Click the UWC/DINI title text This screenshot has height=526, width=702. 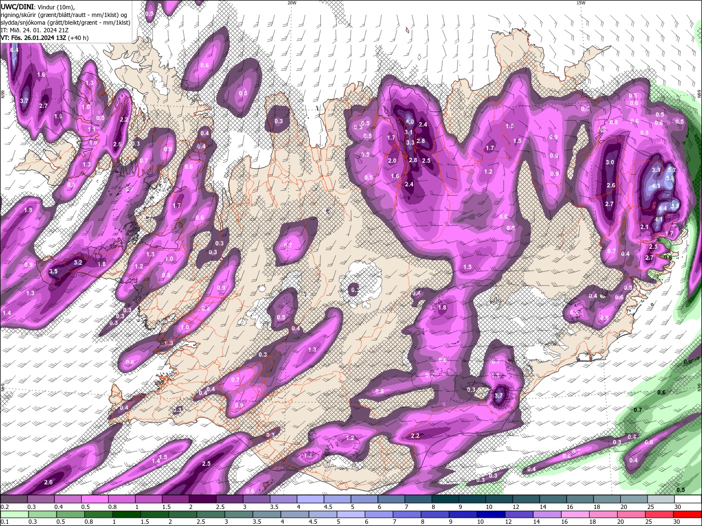[x=18, y=6]
